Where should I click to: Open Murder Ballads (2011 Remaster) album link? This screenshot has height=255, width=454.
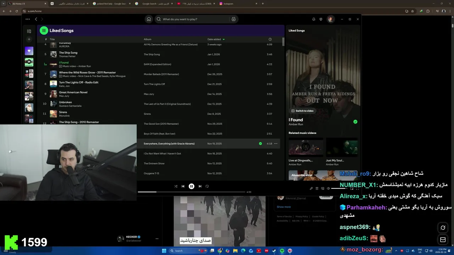[161, 74]
